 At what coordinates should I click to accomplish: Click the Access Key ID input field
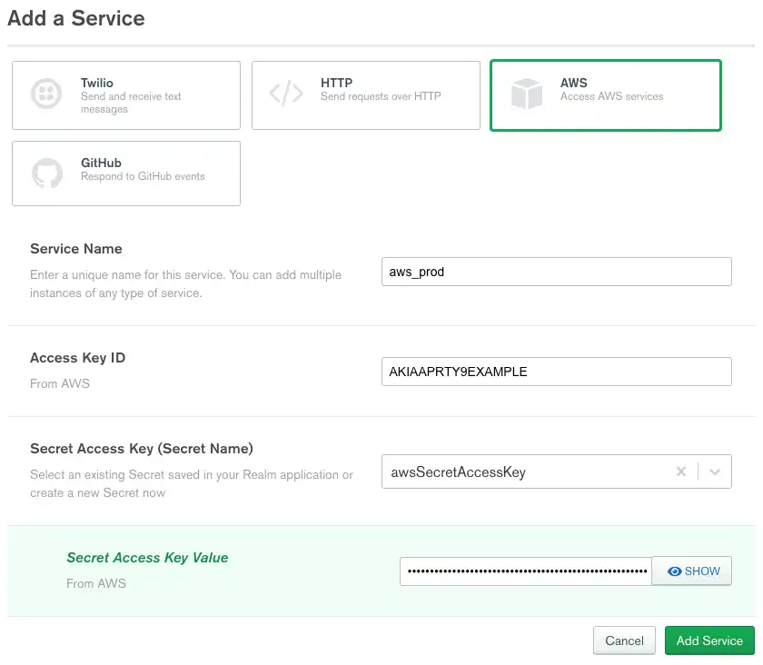coord(557,371)
